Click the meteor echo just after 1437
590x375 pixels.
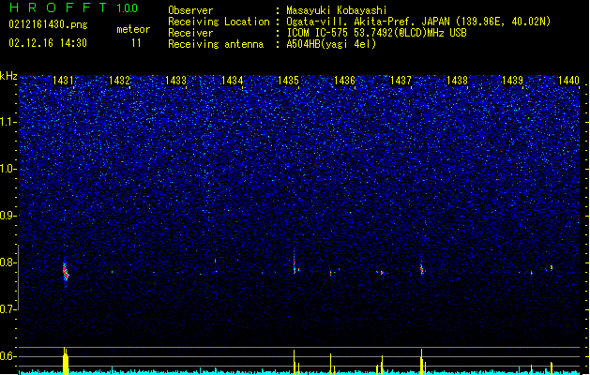pyautogui.click(x=422, y=268)
